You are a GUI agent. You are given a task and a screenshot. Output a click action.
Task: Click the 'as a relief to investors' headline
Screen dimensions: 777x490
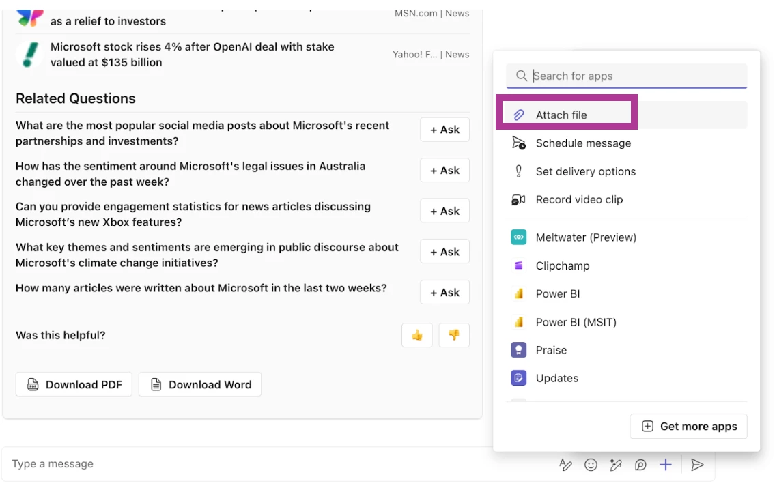(108, 21)
